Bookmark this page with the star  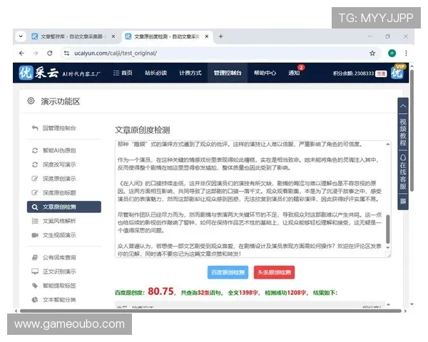(372, 53)
